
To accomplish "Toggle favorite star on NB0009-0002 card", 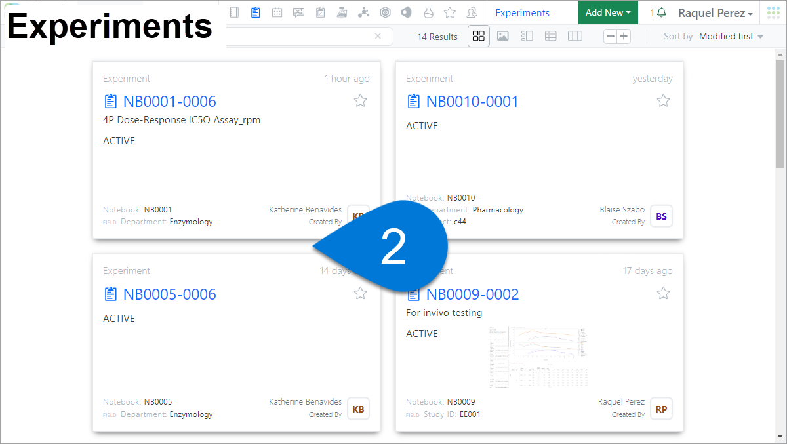I will pyautogui.click(x=664, y=293).
